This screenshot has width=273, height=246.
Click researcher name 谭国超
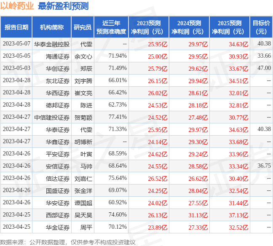click(83, 203)
